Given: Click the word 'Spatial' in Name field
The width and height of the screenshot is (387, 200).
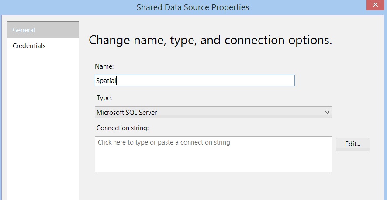Looking at the screenshot, I should point(106,81).
